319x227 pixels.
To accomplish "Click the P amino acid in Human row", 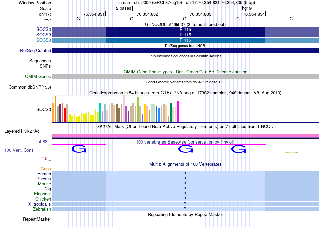I will point(185,174).
